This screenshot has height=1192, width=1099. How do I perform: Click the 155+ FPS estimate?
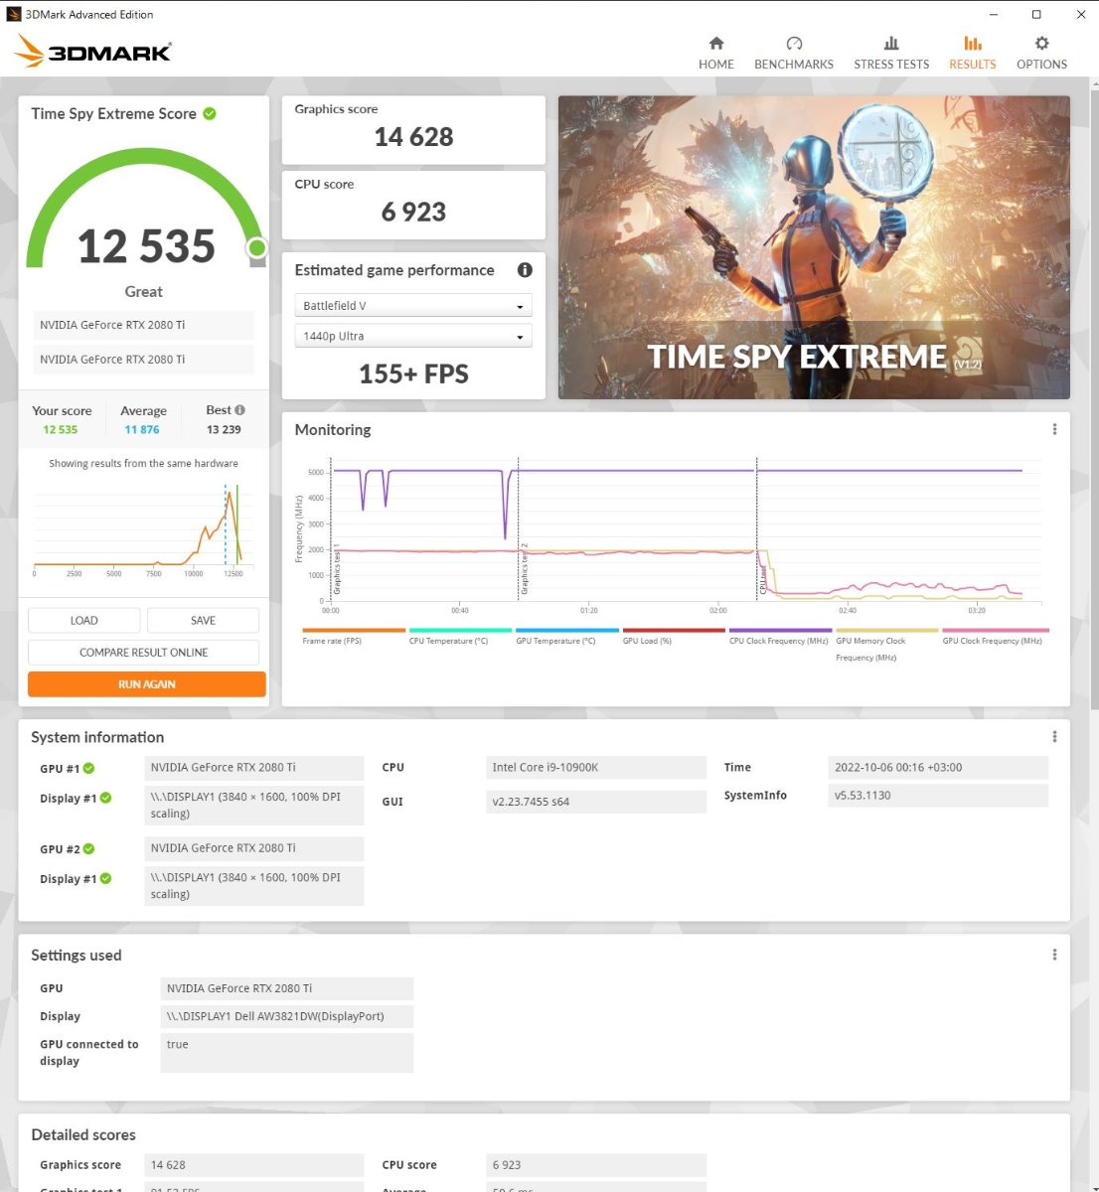[x=413, y=374]
